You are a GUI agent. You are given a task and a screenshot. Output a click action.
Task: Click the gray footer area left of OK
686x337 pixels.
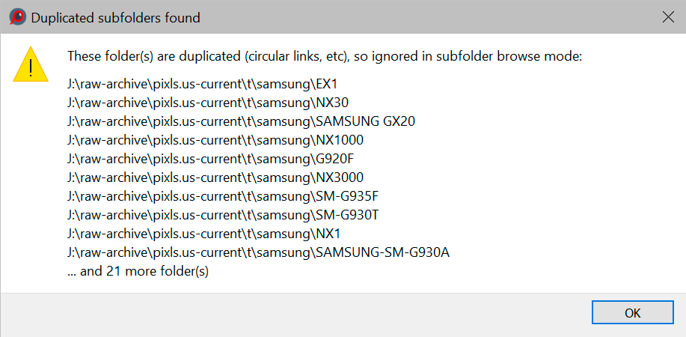pyautogui.click(x=299, y=313)
